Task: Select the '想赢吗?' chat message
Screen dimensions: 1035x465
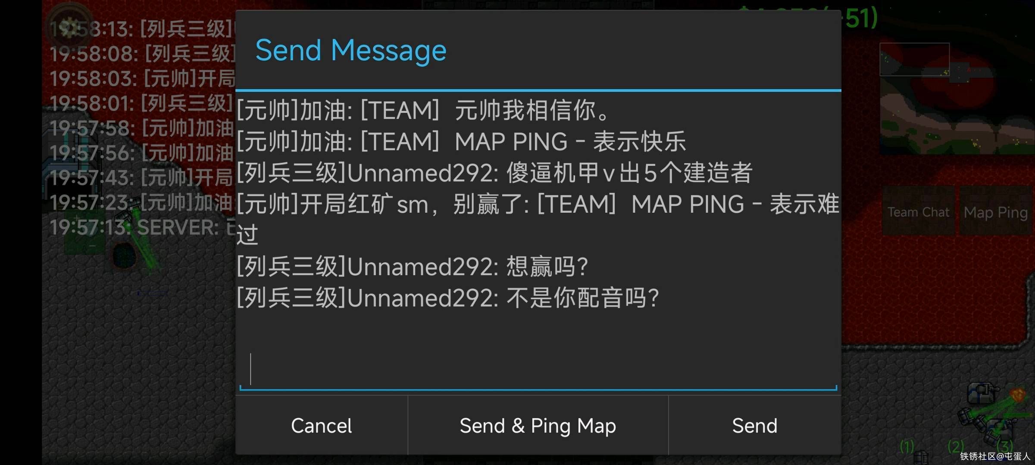Action: [412, 267]
